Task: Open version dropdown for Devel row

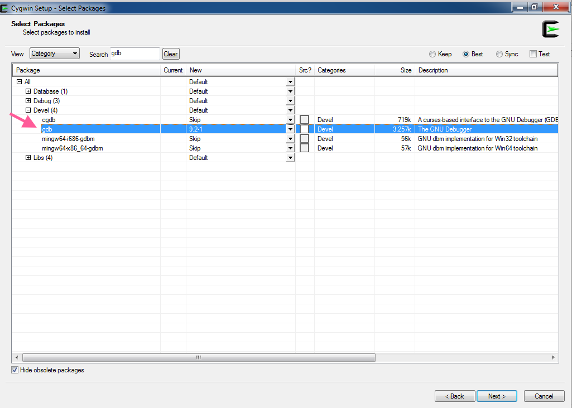Action: point(290,110)
